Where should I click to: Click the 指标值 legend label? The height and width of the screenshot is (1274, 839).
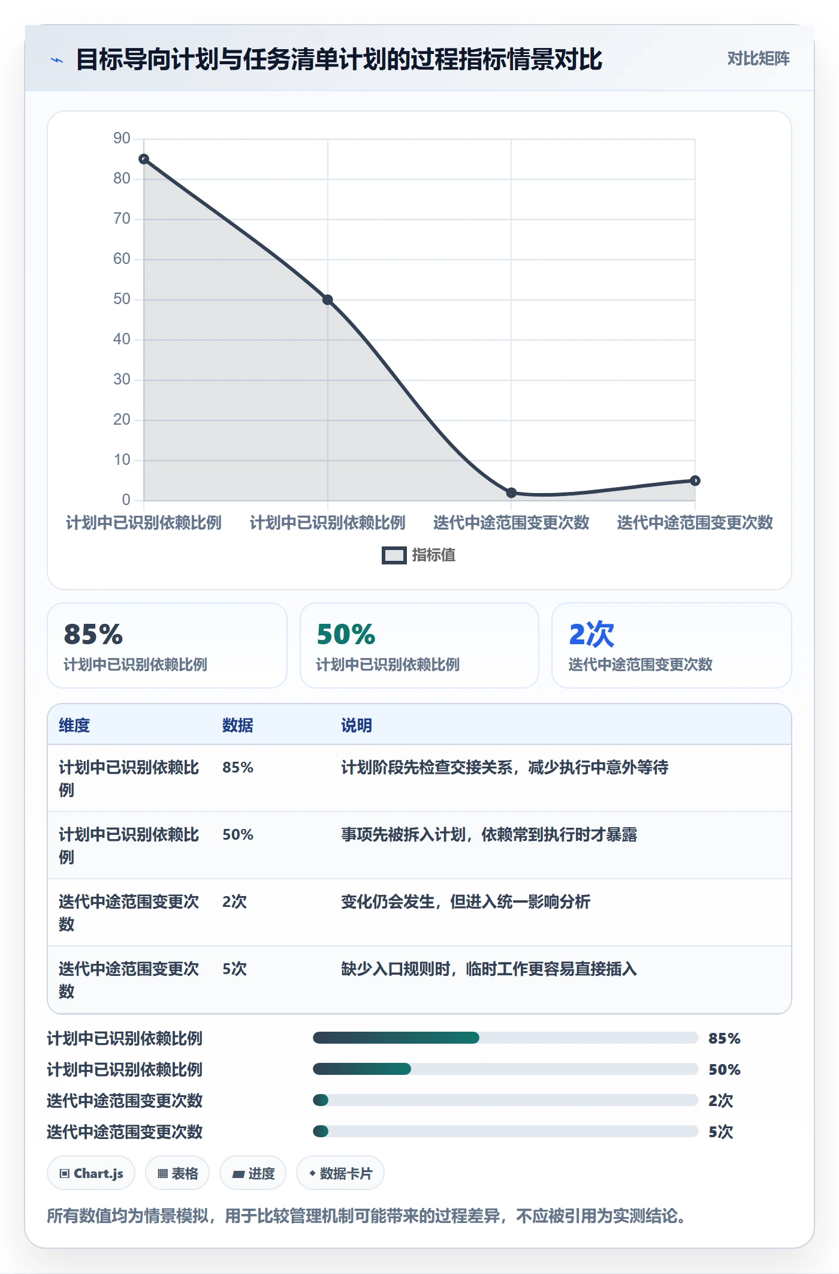[x=433, y=555]
